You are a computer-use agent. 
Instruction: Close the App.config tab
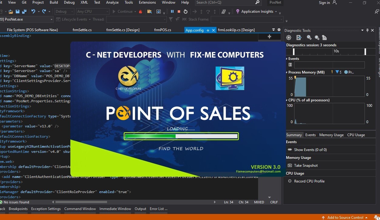(214, 30)
